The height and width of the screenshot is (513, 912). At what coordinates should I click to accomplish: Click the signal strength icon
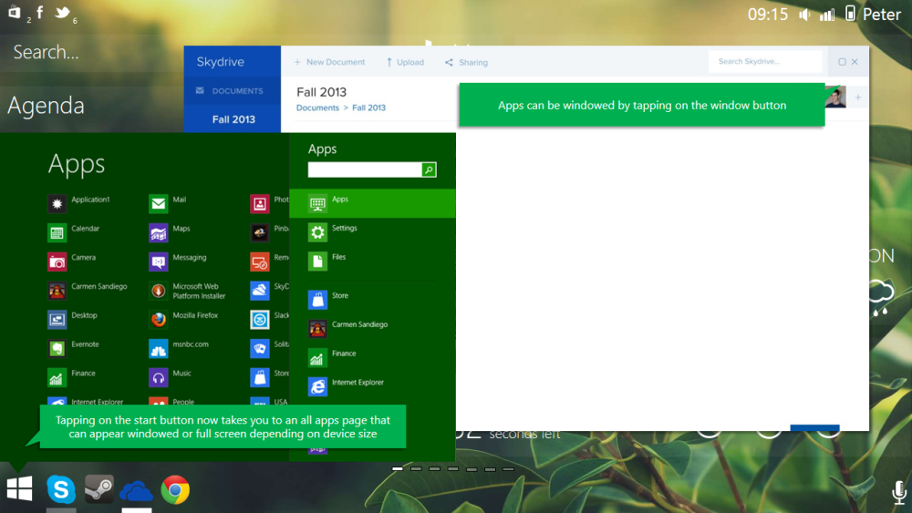coord(826,15)
